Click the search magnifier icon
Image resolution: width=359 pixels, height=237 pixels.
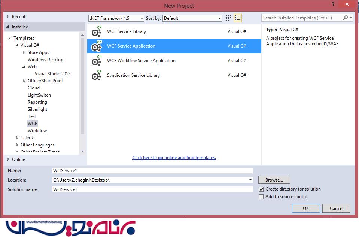coord(345,18)
